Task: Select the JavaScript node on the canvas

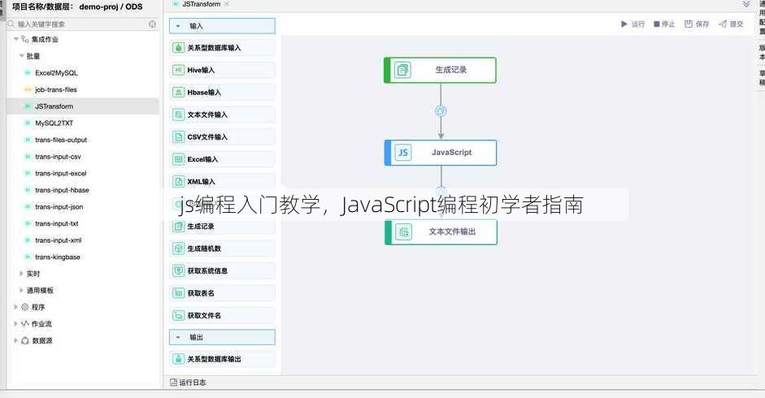Action: tap(441, 153)
